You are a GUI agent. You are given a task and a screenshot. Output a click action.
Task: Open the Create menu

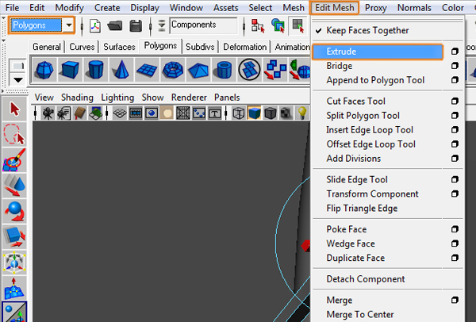click(x=107, y=8)
